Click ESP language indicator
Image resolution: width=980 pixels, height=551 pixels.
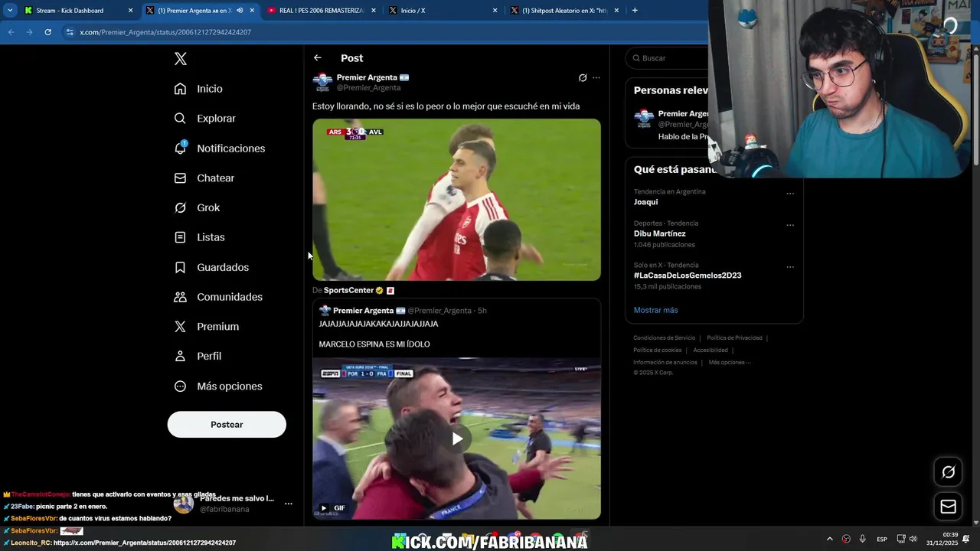tap(882, 540)
